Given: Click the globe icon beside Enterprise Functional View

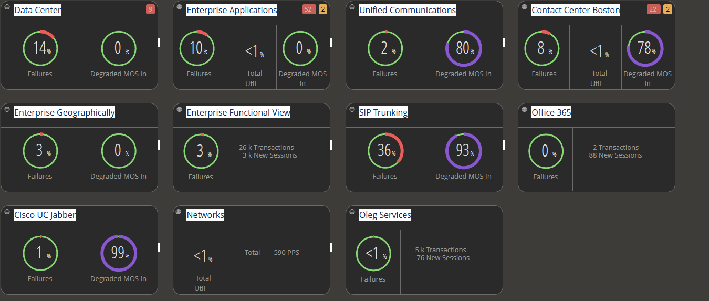Looking at the screenshot, I should click(180, 110).
